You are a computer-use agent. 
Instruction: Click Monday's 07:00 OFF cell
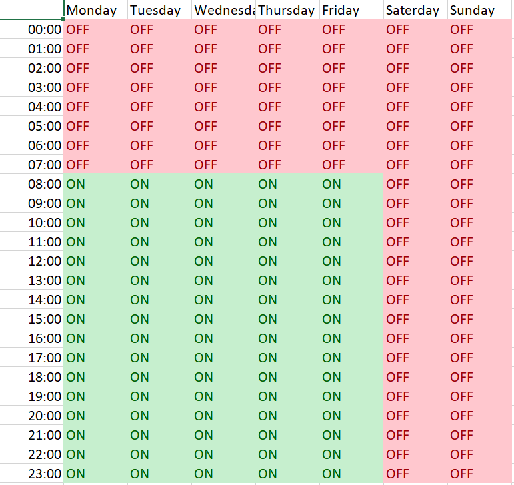point(95,165)
